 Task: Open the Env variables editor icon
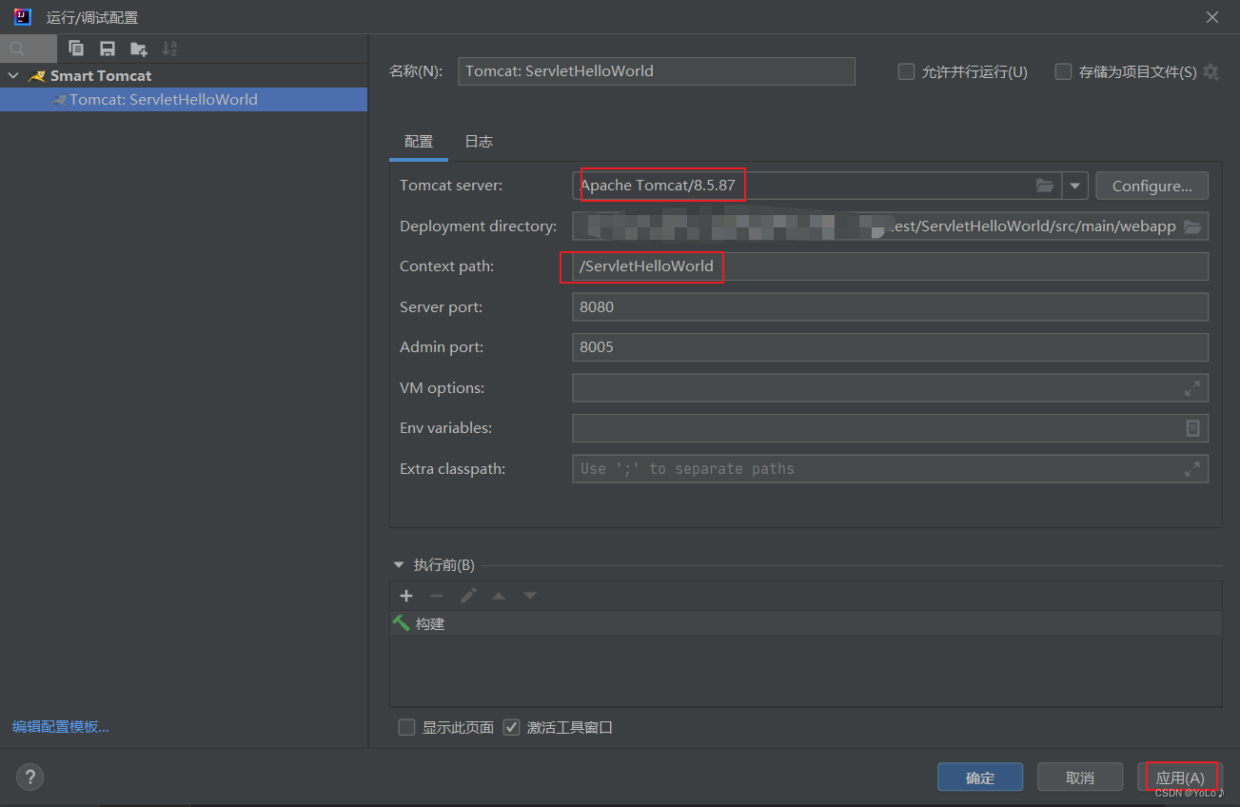[1192, 428]
